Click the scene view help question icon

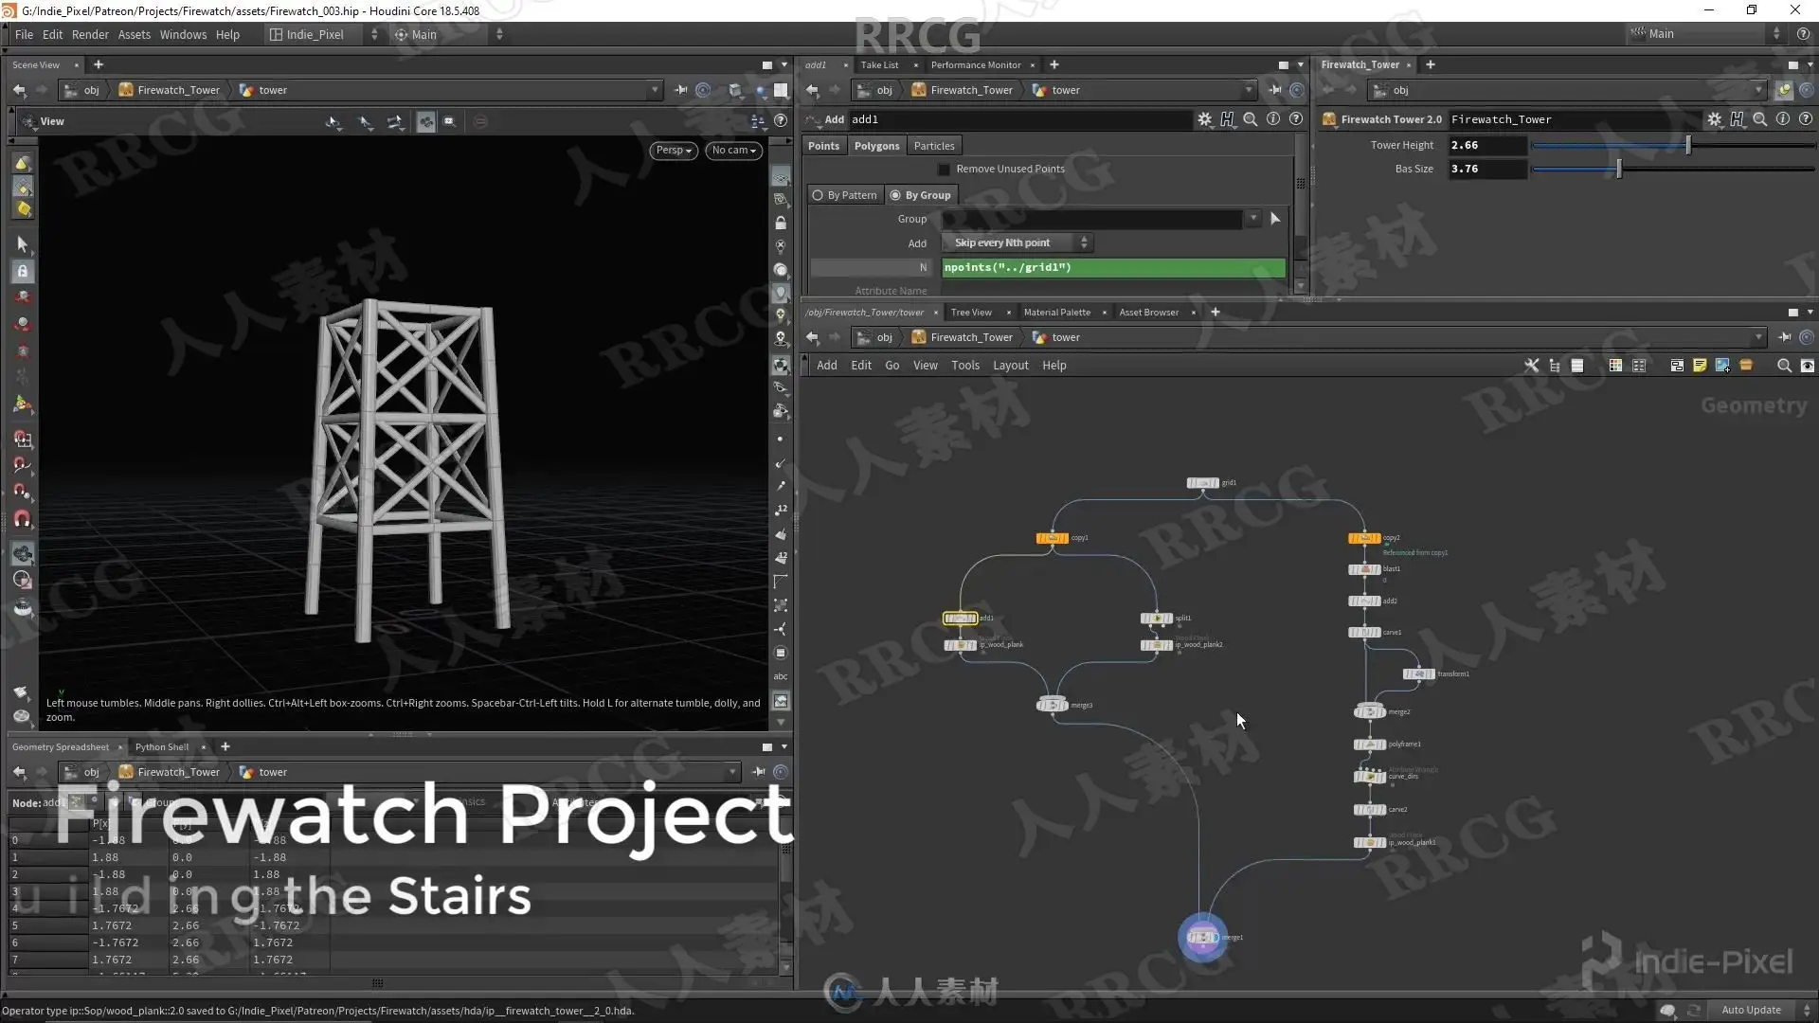tap(781, 121)
